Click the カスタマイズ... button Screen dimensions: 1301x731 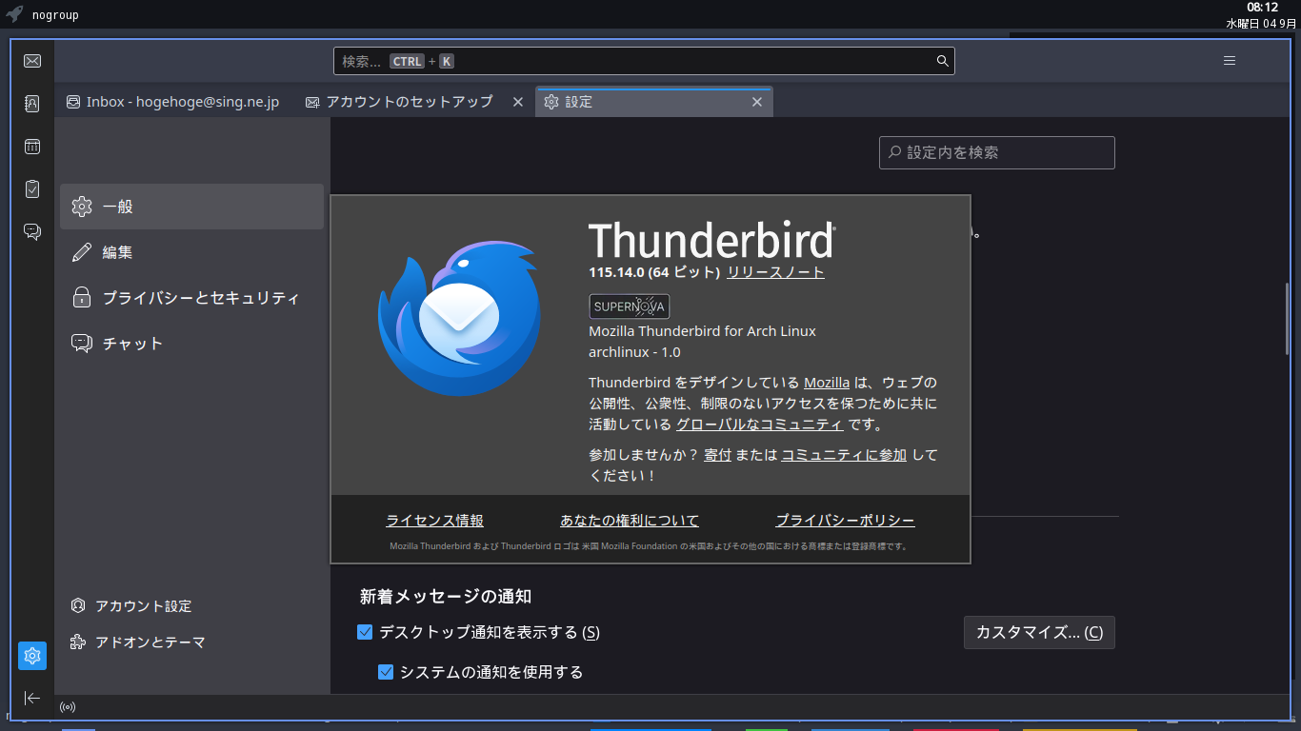point(1039,632)
